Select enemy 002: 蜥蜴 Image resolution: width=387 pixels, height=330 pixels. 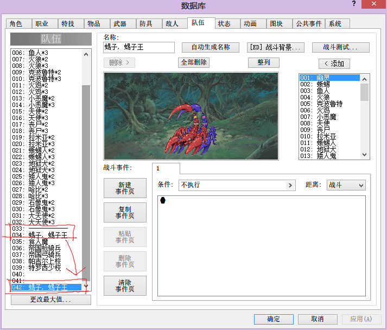pos(330,84)
